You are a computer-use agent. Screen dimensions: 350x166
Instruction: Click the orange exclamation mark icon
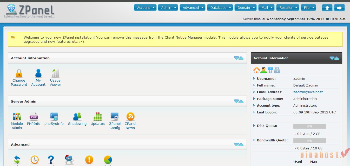(89, 160)
